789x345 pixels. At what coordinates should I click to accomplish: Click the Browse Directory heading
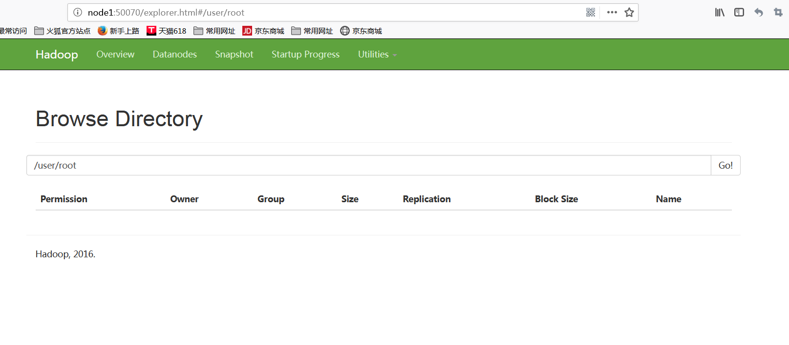(119, 119)
